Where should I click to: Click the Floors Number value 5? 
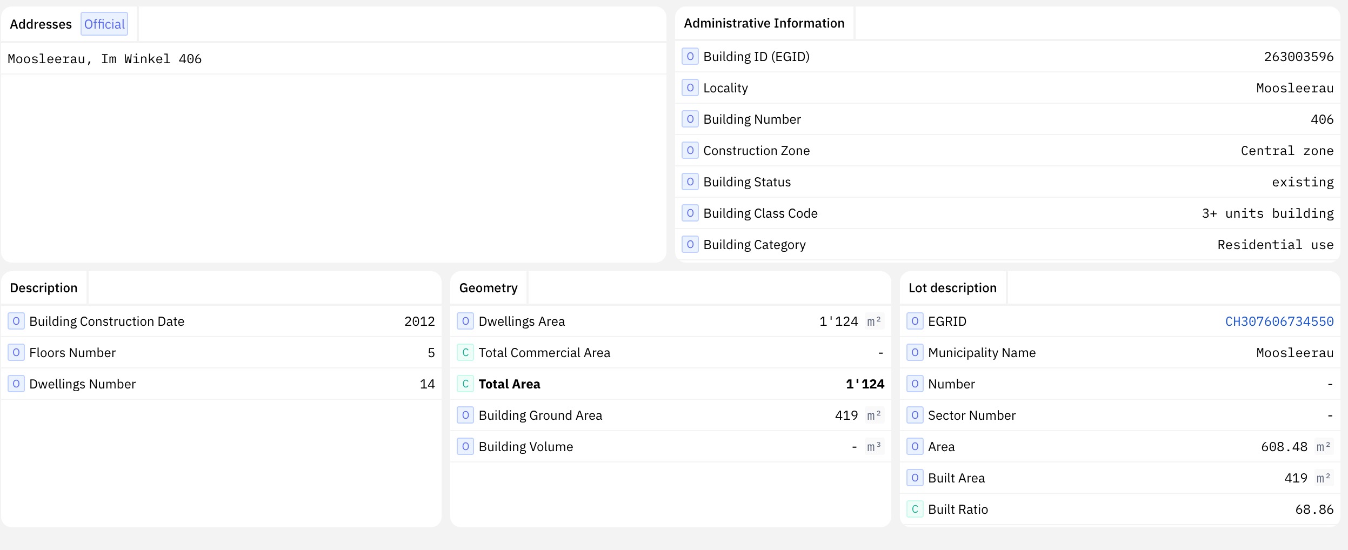pyautogui.click(x=431, y=353)
